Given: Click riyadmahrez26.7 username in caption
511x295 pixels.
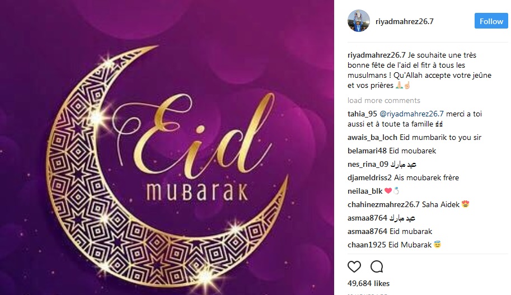Looking at the screenshot, I should tap(377, 55).
